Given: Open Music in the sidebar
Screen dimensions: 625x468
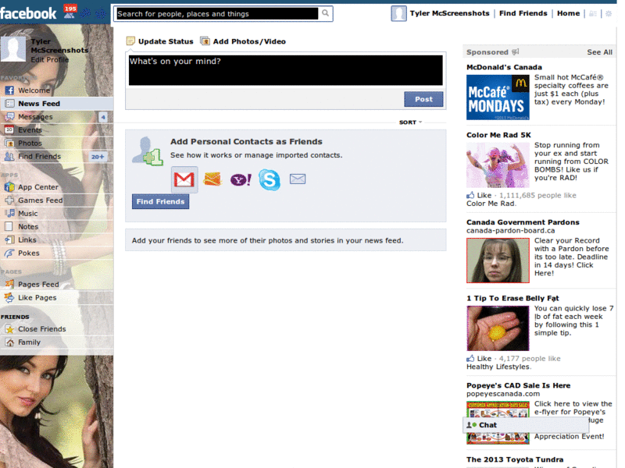Looking at the screenshot, I should [x=28, y=213].
